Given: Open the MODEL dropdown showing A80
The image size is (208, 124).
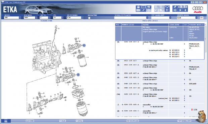Looking at the screenshot, I should pyautogui.click(x=13, y=18).
